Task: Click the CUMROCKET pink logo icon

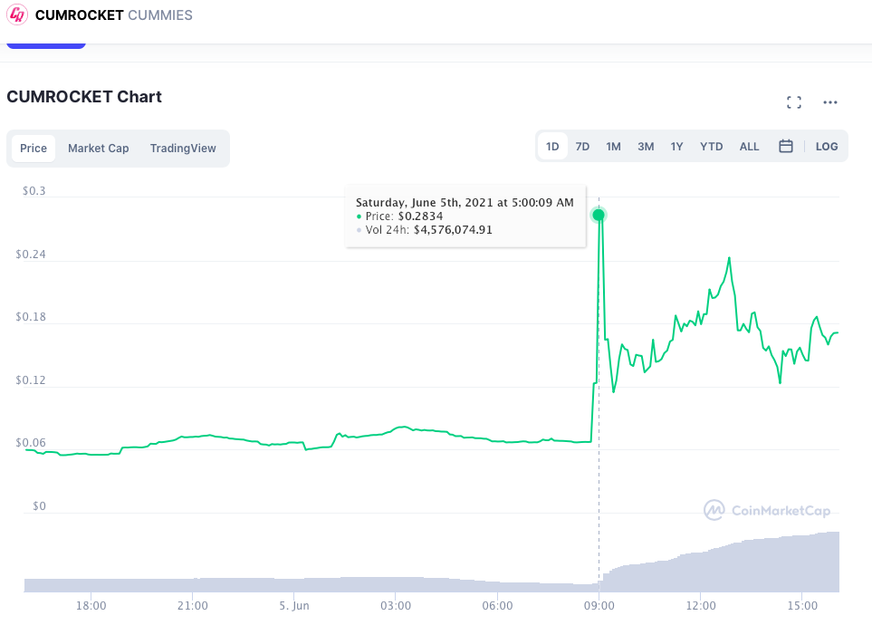Action: click(17, 14)
